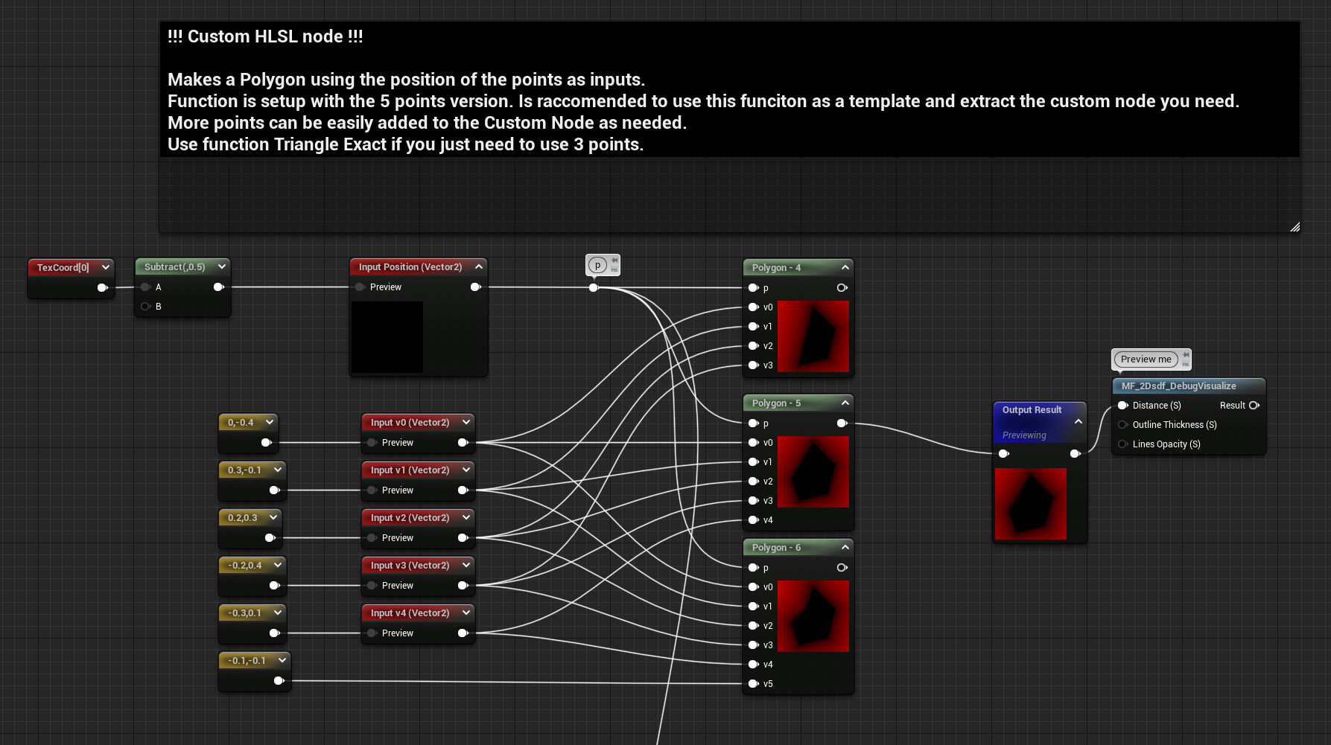Click the B input pin on Subtract
1331x745 pixels.
(x=145, y=306)
